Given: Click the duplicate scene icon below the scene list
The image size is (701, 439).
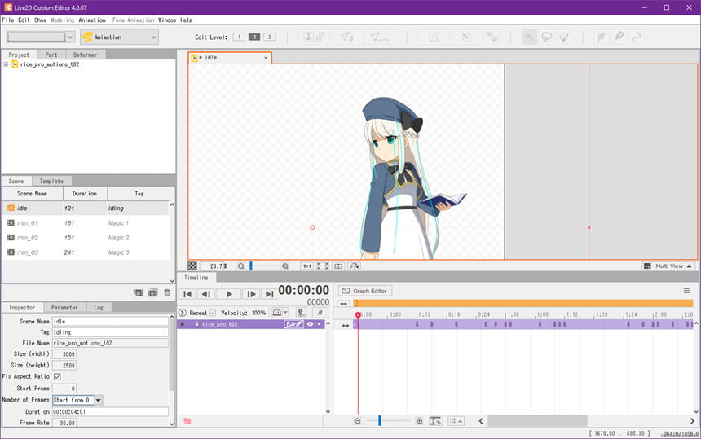Looking at the screenshot, I should coord(152,293).
